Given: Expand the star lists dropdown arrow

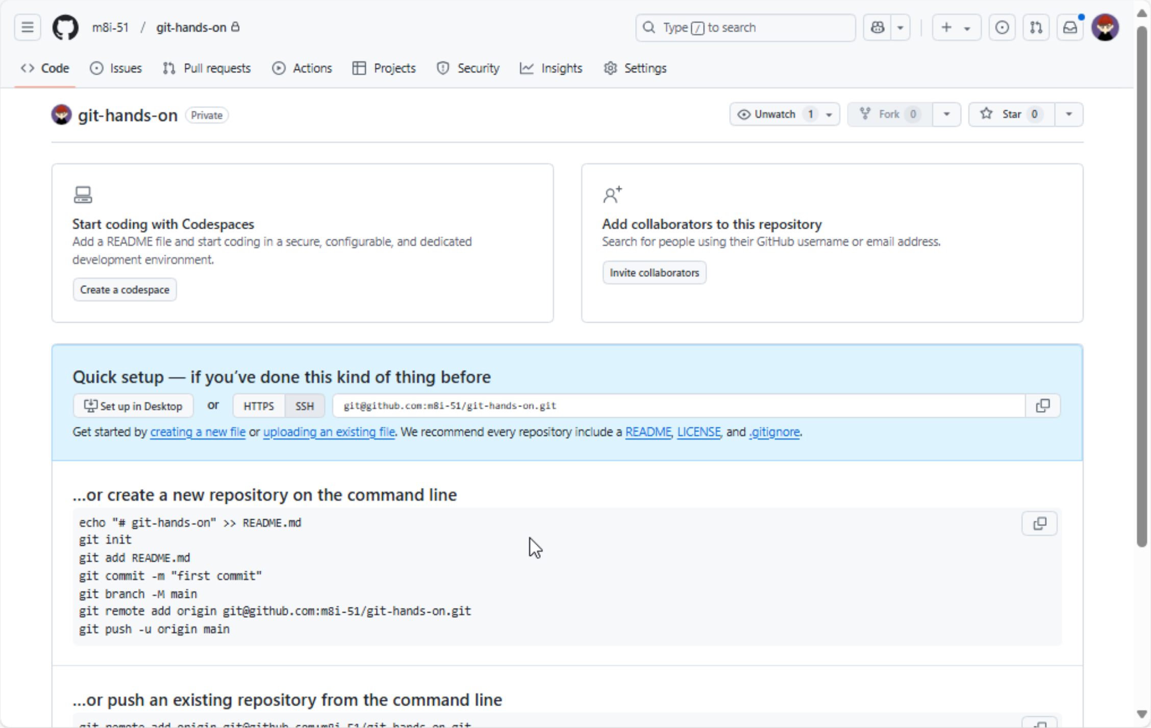Looking at the screenshot, I should click(x=1069, y=114).
